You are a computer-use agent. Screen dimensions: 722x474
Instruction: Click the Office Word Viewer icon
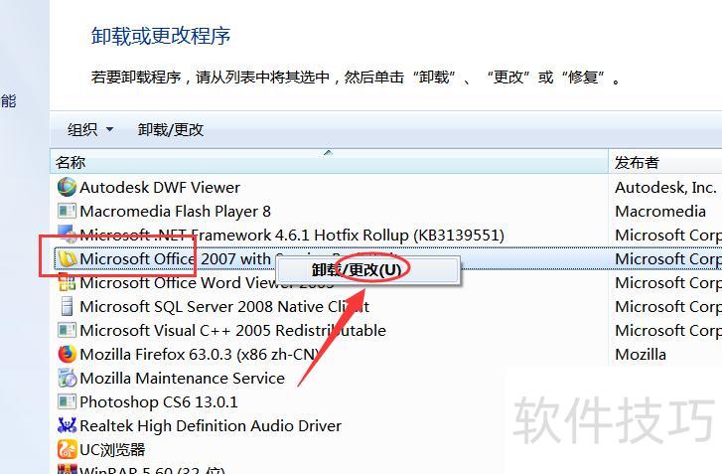point(67,282)
